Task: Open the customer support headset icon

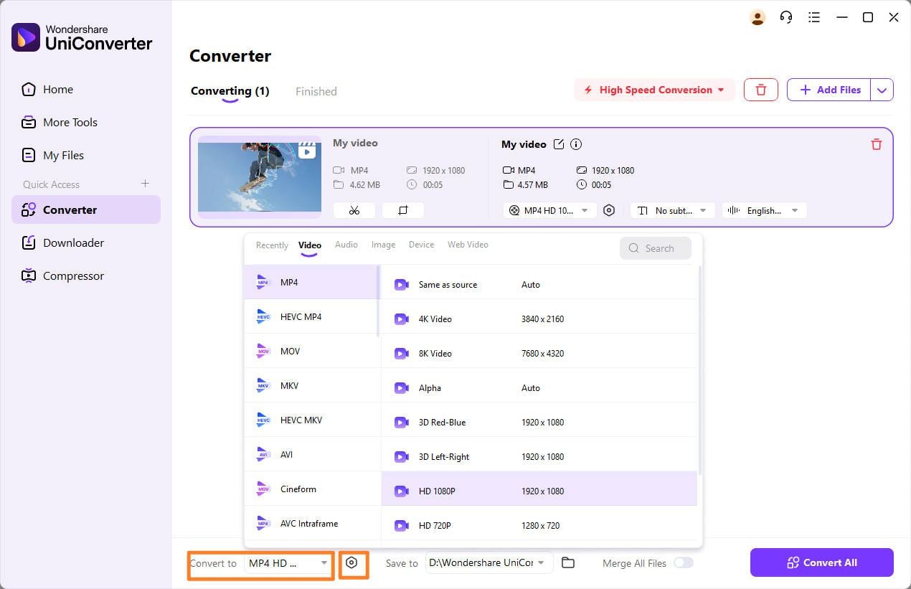Action: [x=786, y=18]
